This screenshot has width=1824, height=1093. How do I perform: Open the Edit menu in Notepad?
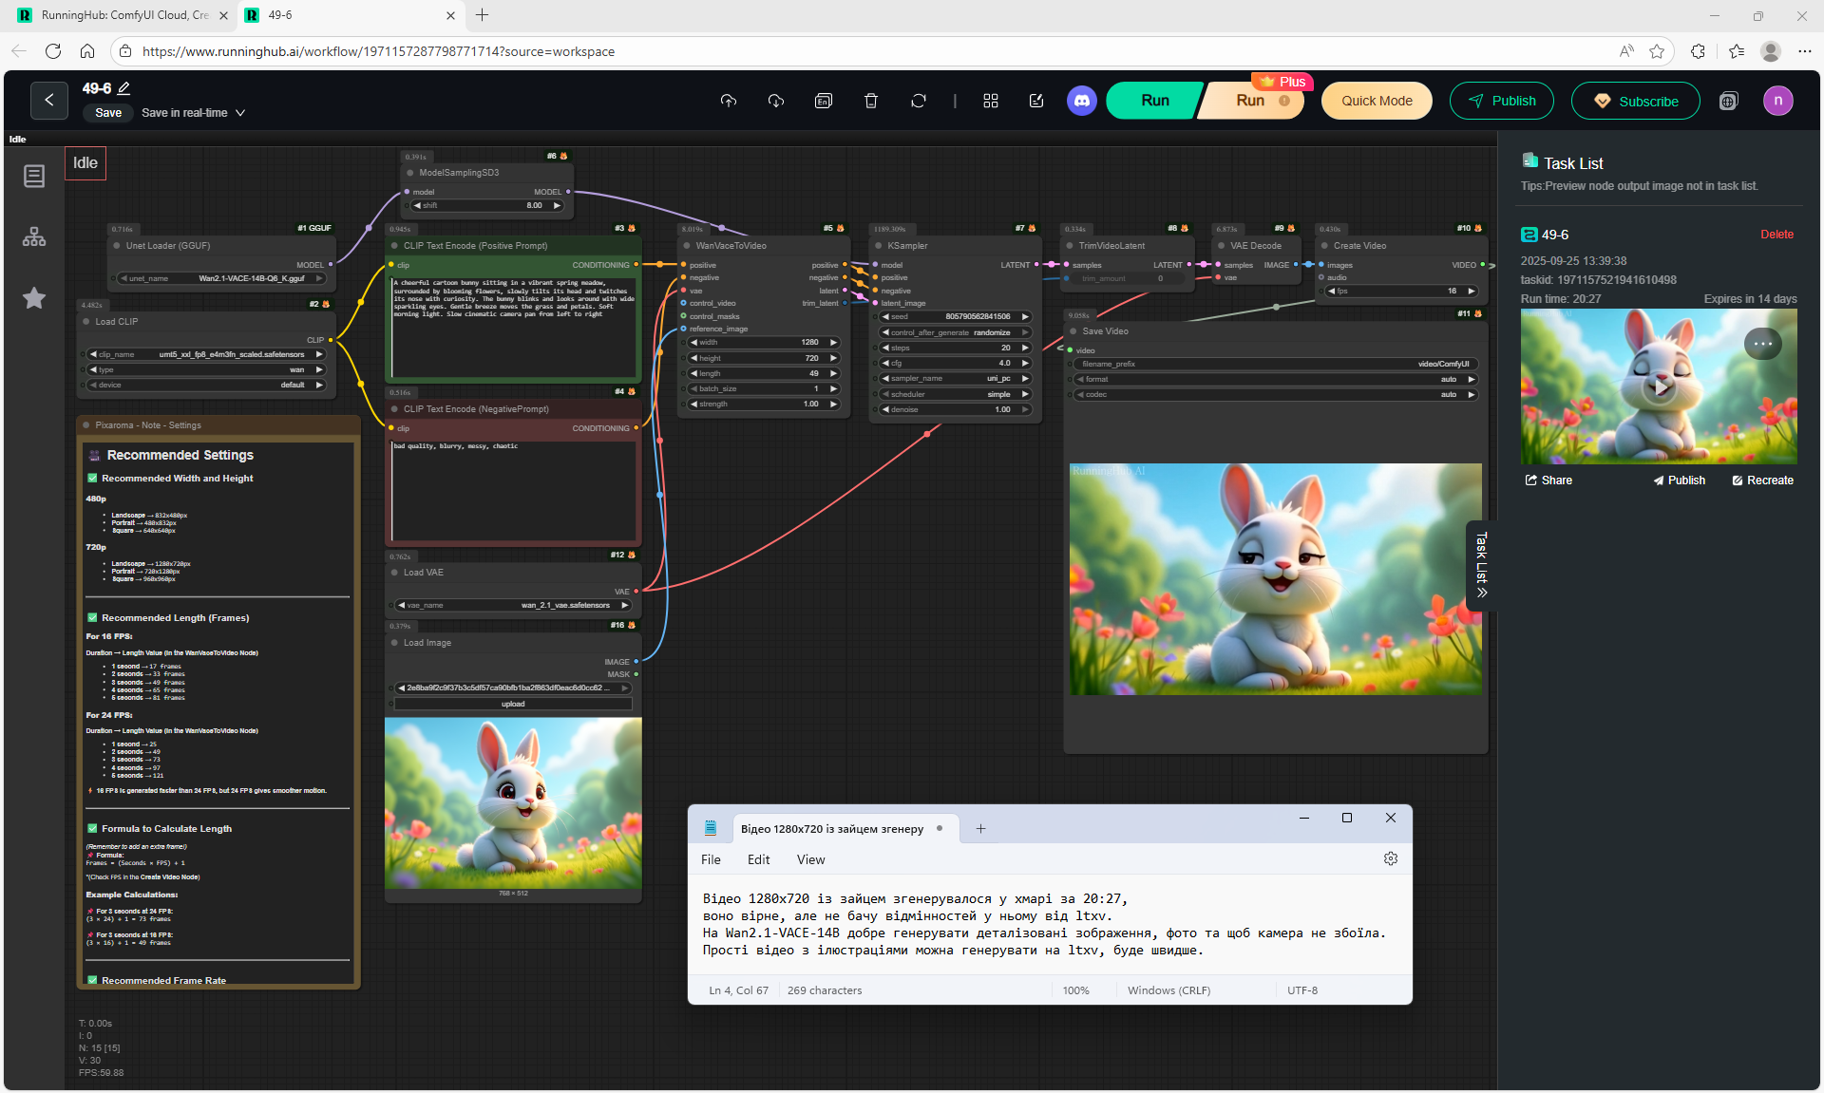click(758, 859)
